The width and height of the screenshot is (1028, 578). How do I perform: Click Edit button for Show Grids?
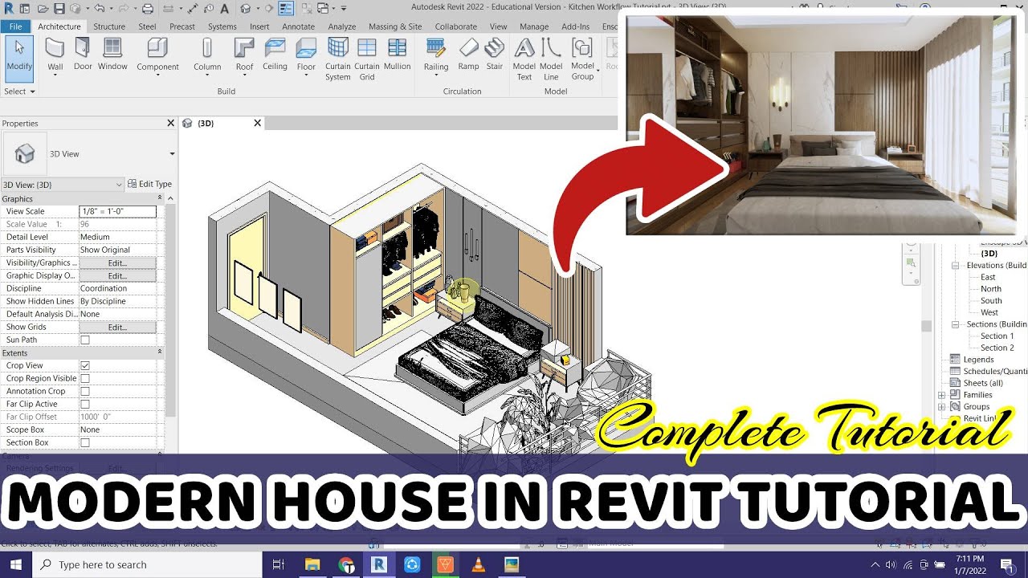(x=117, y=327)
